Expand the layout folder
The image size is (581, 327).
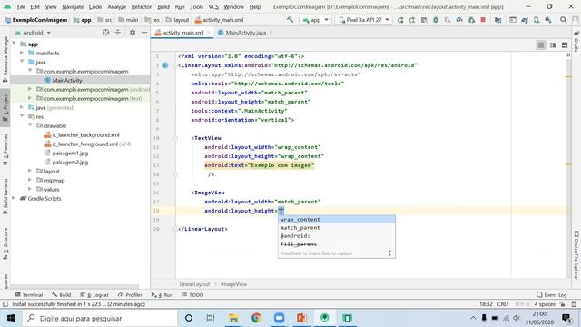[x=30, y=171]
